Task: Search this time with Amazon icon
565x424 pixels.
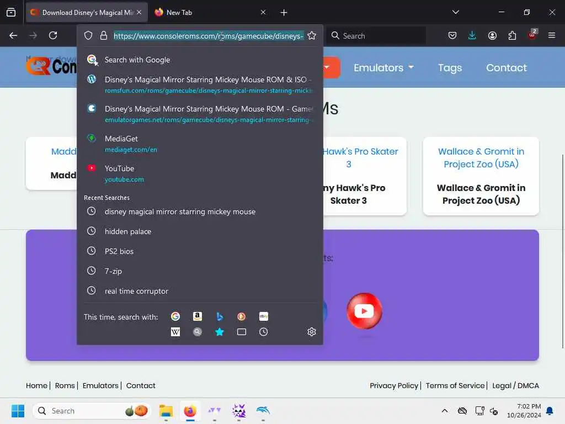Action: (x=198, y=316)
